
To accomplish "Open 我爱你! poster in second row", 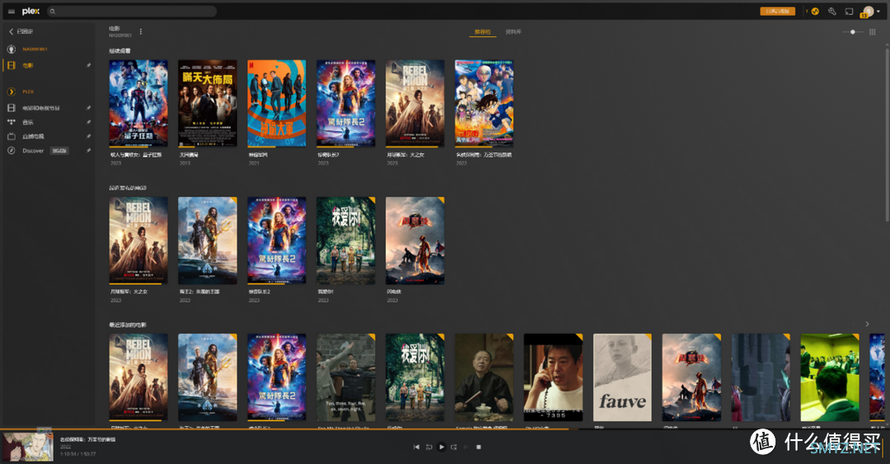I will point(346,240).
